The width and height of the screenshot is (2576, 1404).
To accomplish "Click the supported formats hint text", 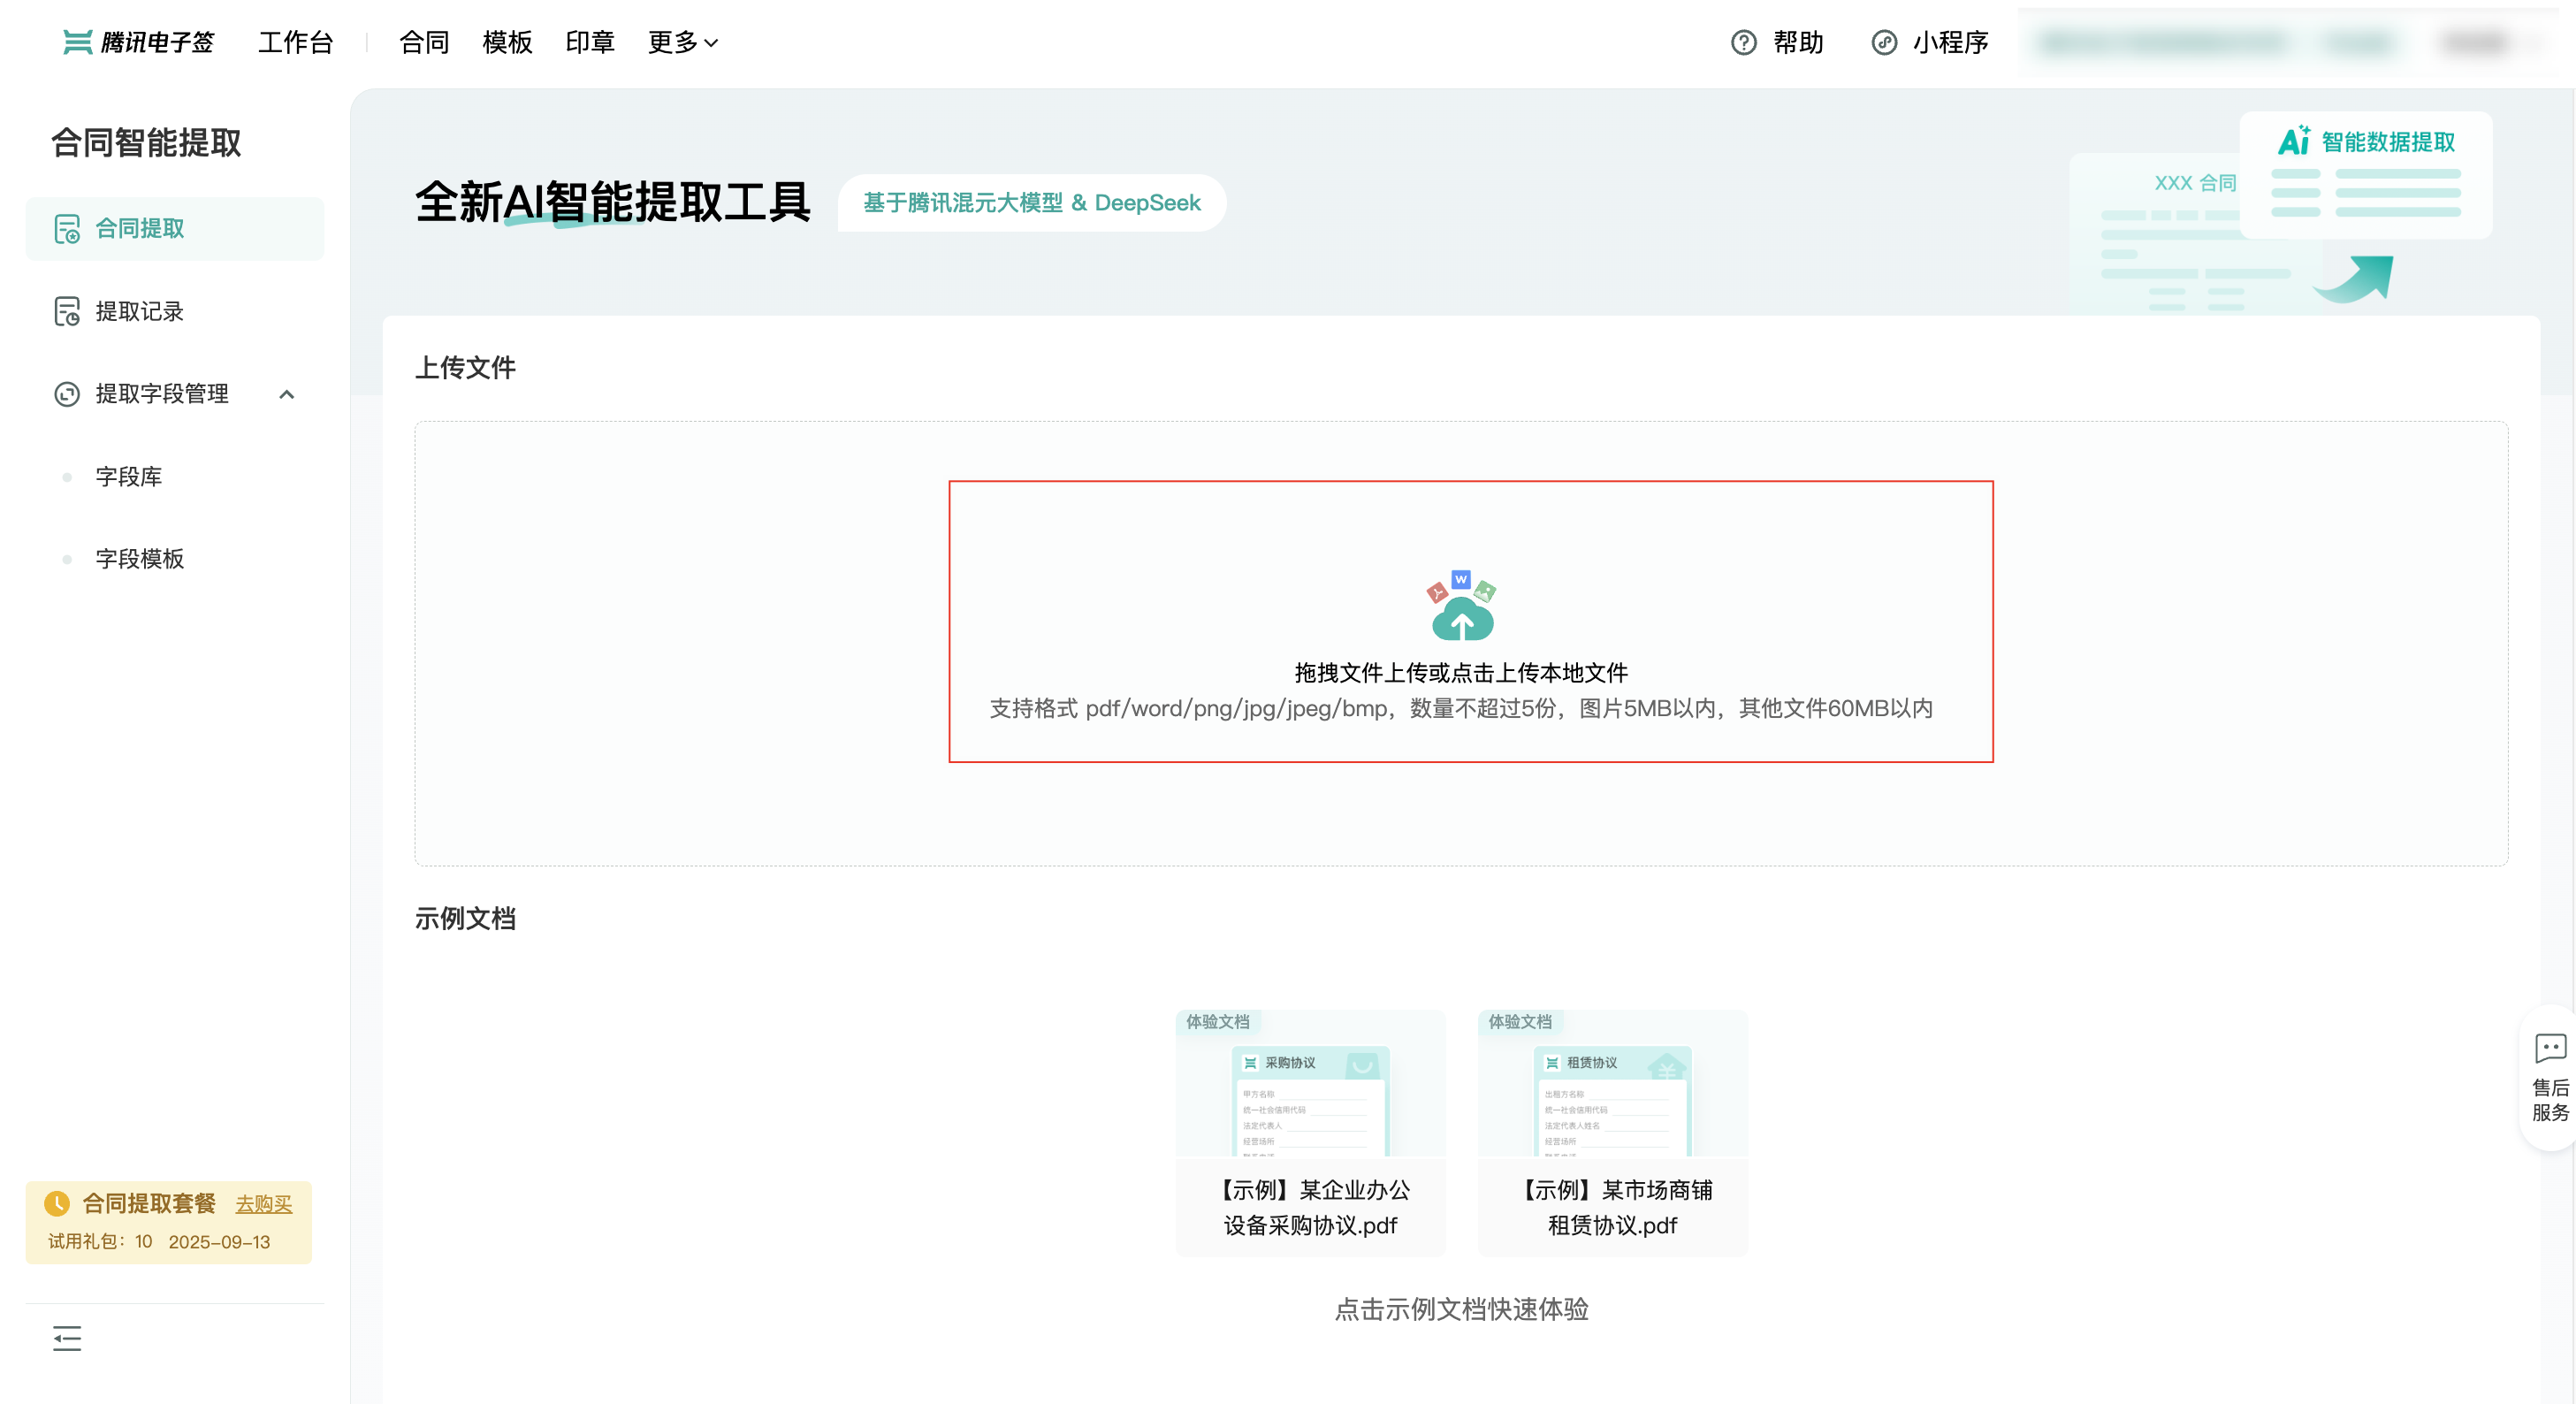I will 1461,709.
